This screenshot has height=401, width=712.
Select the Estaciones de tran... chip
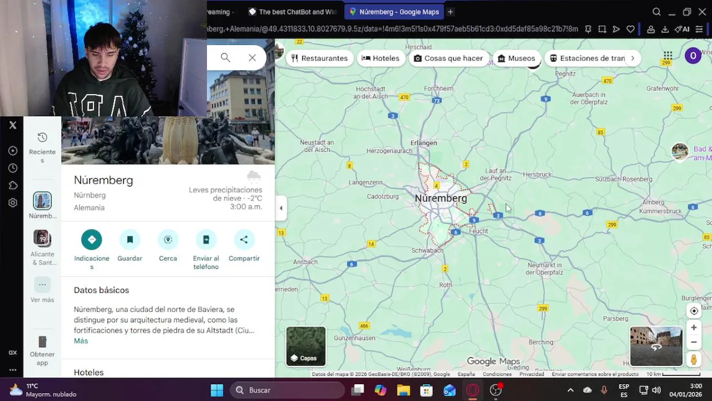coord(587,58)
